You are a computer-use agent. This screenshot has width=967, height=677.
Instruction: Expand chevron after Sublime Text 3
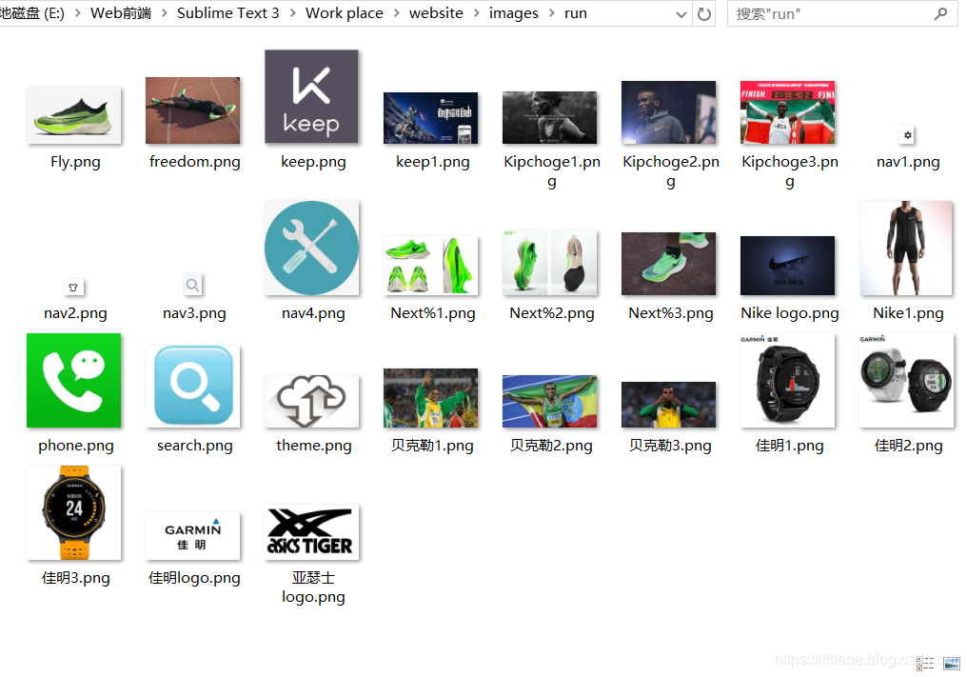point(292,13)
